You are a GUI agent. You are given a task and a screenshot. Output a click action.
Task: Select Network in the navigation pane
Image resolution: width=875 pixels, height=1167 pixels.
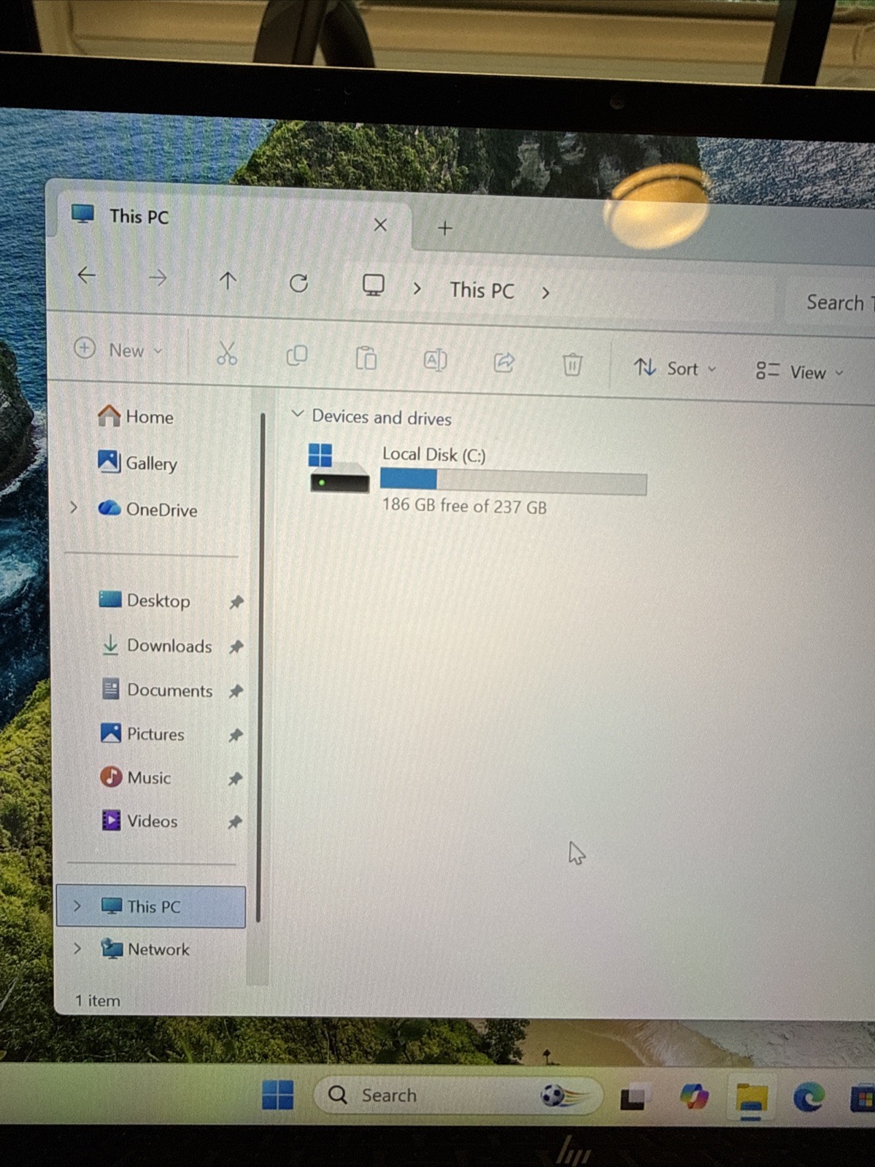point(146,948)
